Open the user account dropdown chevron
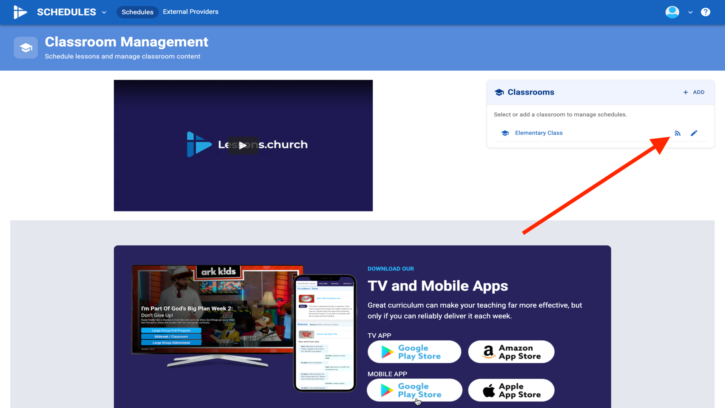 tap(690, 12)
